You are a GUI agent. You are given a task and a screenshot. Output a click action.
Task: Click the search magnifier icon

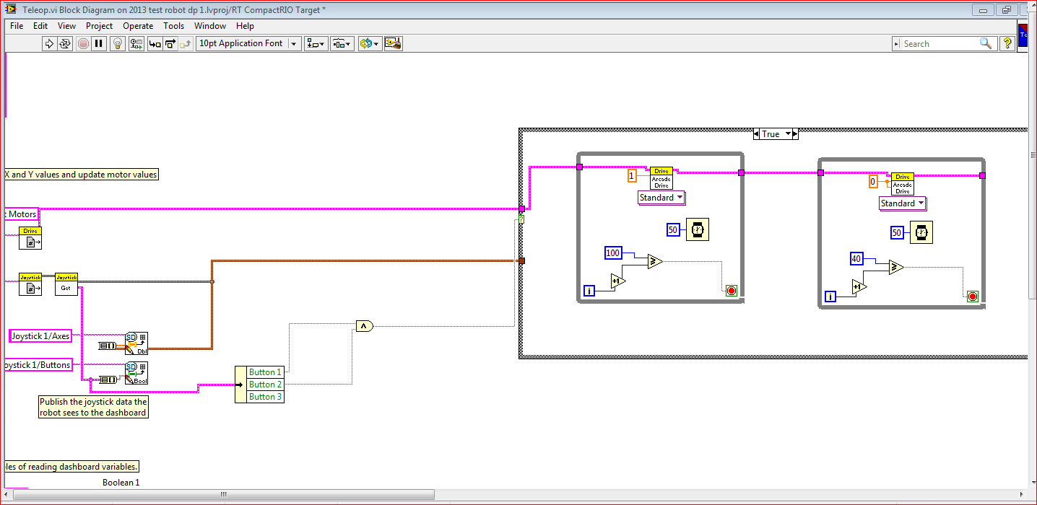coord(986,43)
